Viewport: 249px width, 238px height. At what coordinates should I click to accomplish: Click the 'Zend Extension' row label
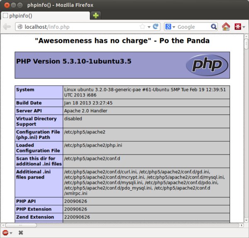pos(35,217)
